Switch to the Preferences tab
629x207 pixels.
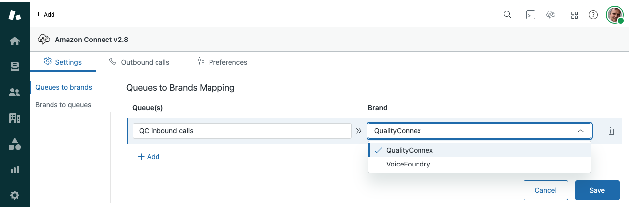222,62
